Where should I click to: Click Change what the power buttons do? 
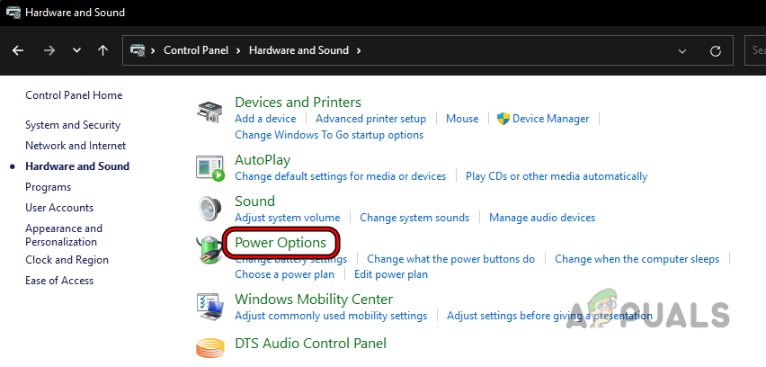[x=450, y=259]
